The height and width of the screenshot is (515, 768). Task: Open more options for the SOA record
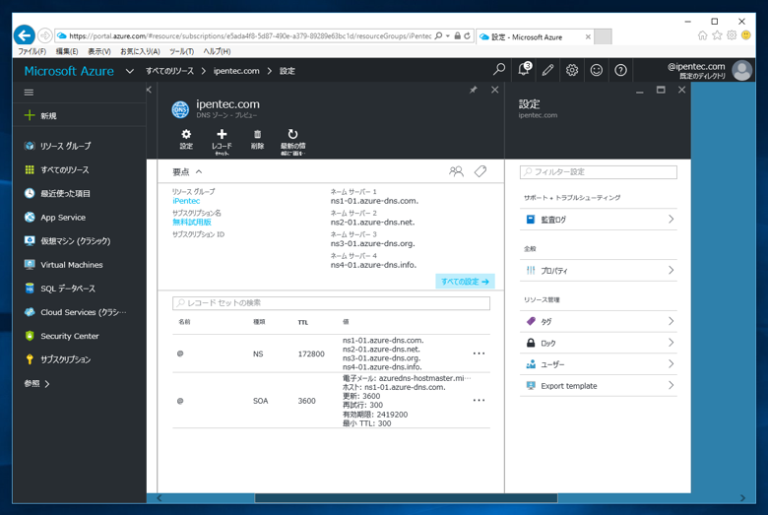479,401
